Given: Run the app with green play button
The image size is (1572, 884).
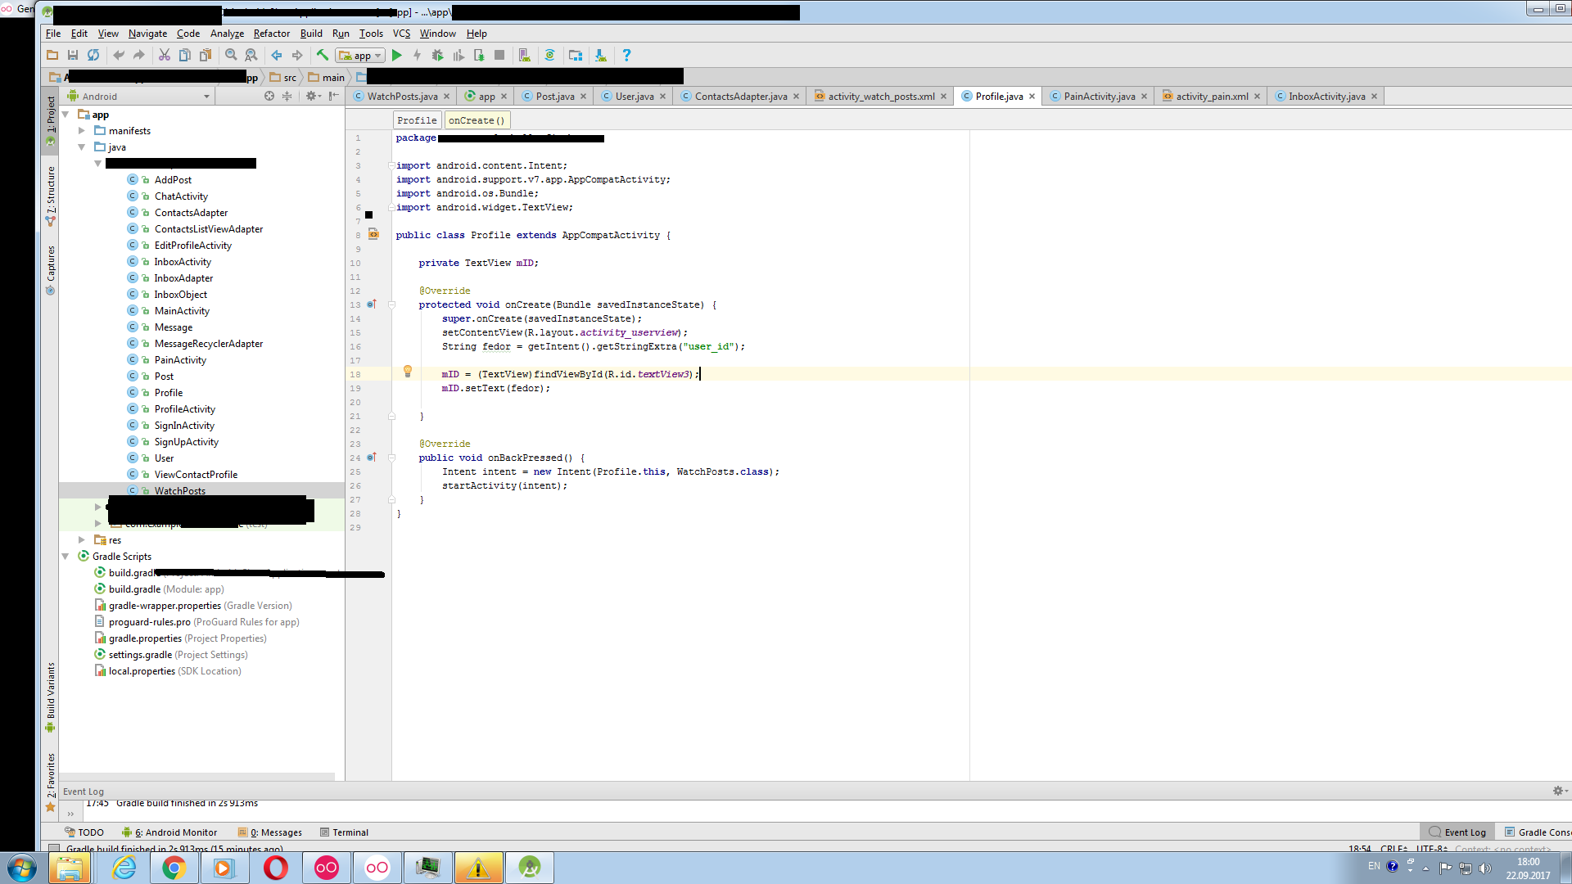Looking at the screenshot, I should pyautogui.click(x=397, y=55).
